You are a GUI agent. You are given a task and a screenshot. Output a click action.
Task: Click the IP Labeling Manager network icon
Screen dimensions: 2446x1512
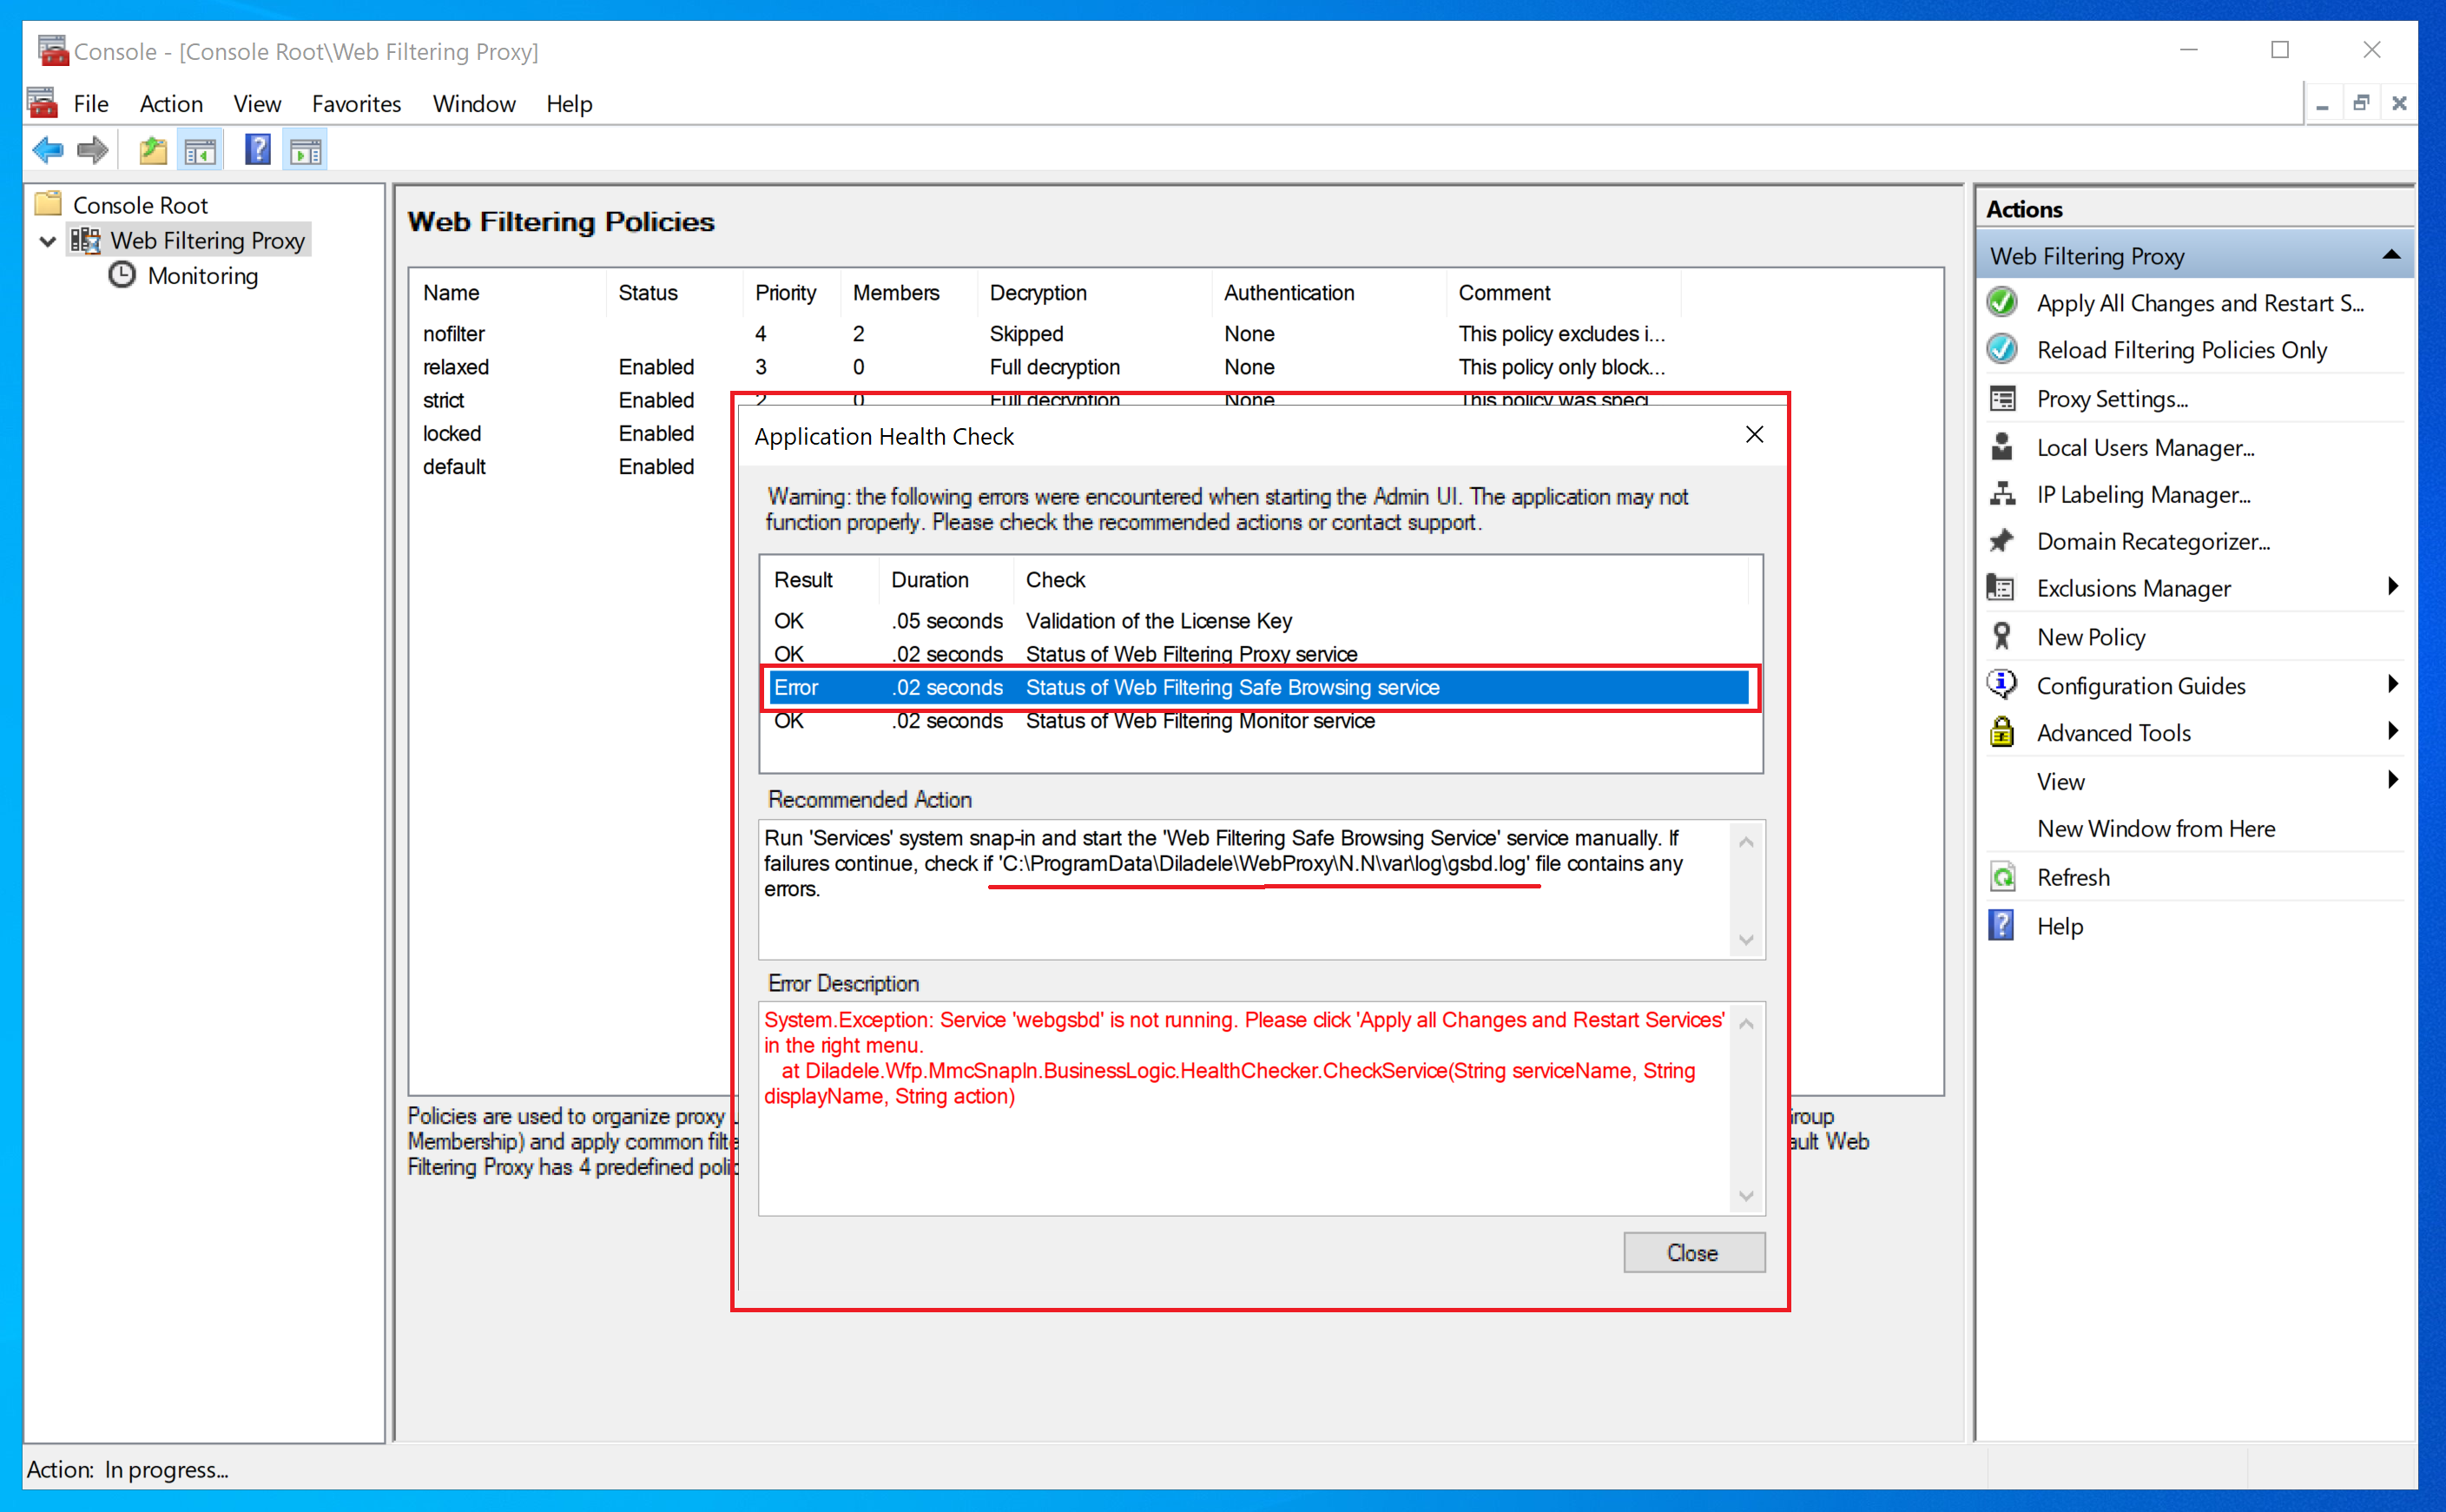(x=2002, y=494)
